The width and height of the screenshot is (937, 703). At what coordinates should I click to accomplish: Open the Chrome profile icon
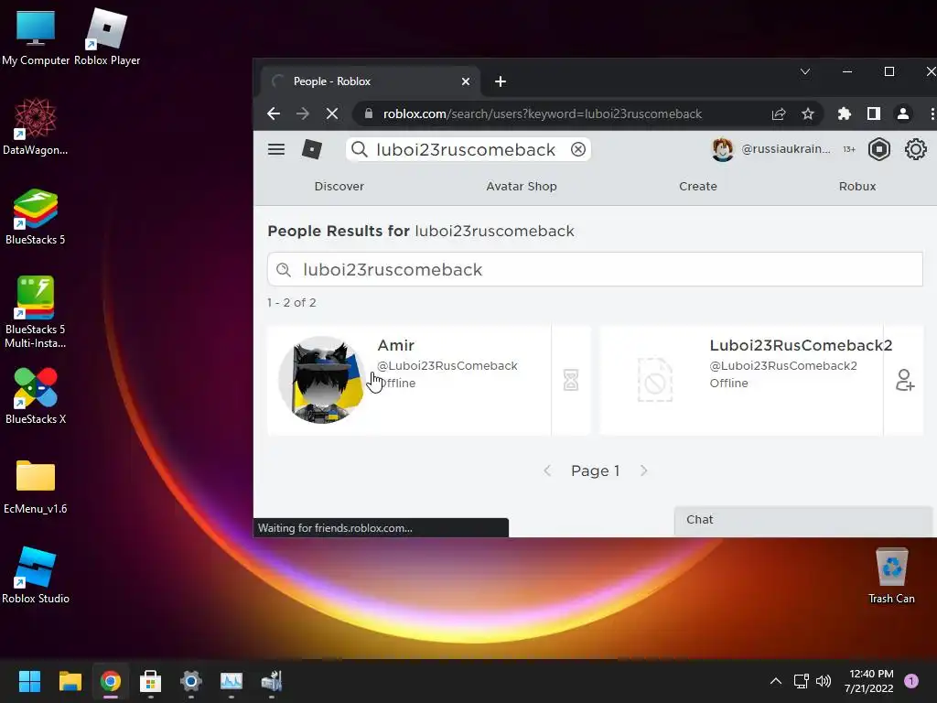click(903, 114)
